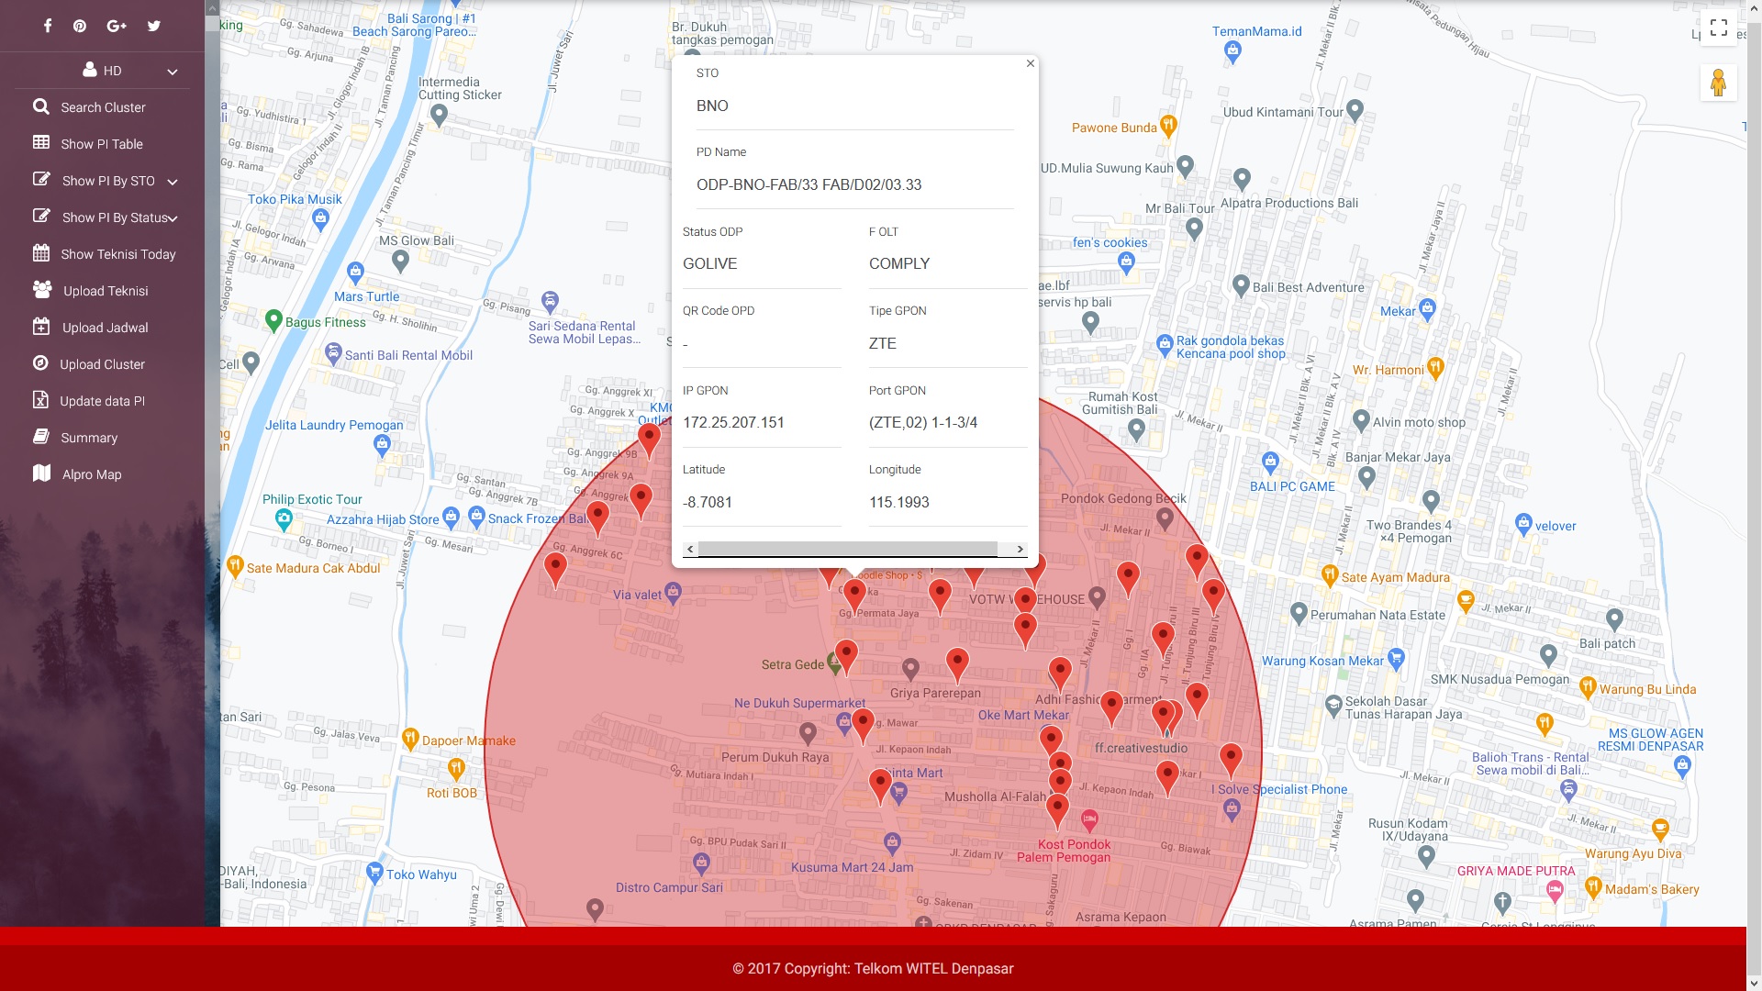Open the Alpro Map menu item
The image size is (1762, 991).
(91, 474)
